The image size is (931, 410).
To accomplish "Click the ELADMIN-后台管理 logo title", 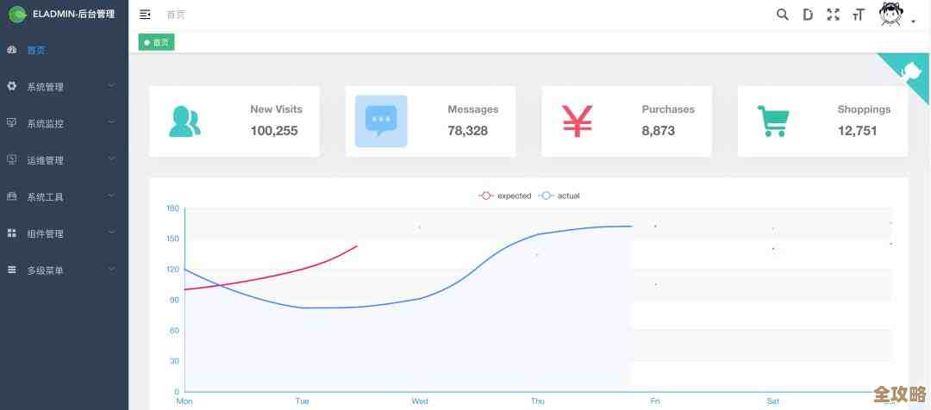I will point(72,14).
